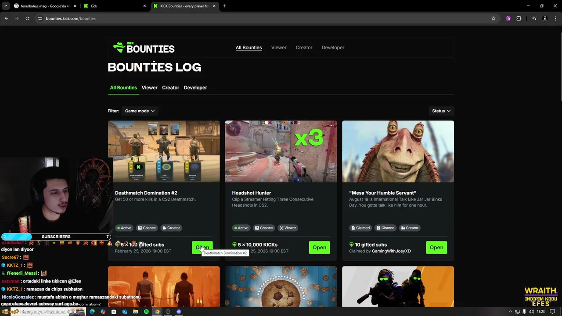Click the Deathmatch Domination #2 thumbnail
The image size is (562, 316).
(x=164, y=151)
